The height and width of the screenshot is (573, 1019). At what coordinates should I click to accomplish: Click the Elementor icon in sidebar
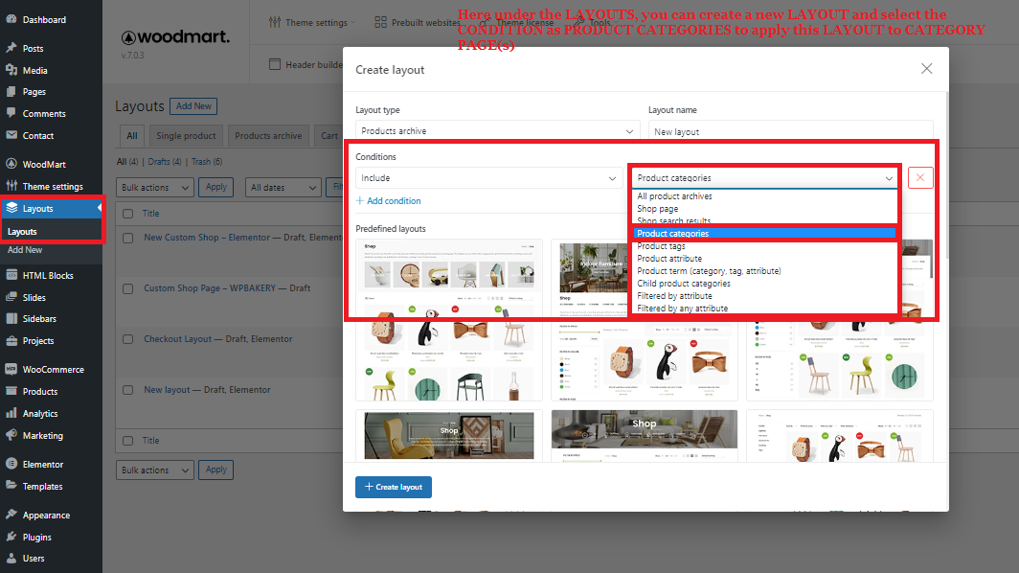[11, 464]
